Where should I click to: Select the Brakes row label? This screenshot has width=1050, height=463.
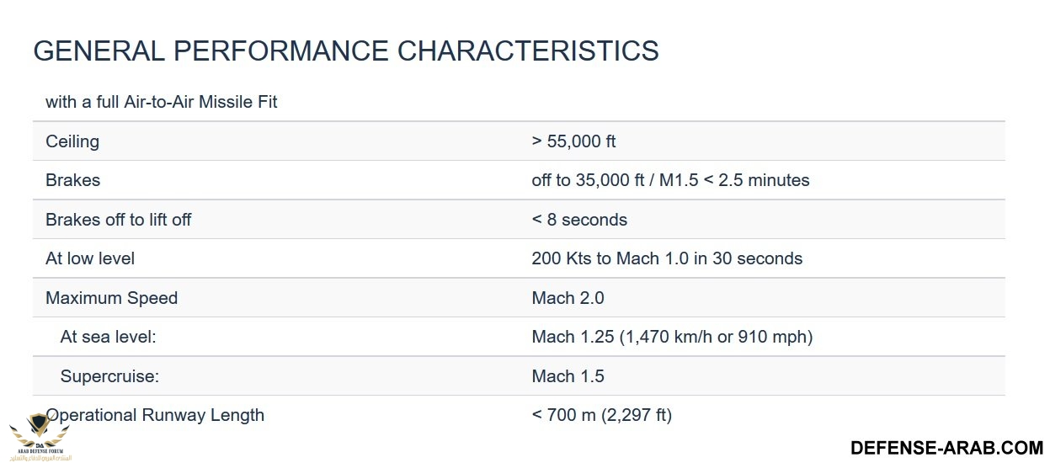tap(72, 180)
